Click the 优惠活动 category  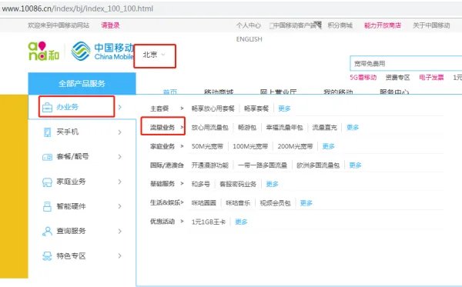point(162,222)
